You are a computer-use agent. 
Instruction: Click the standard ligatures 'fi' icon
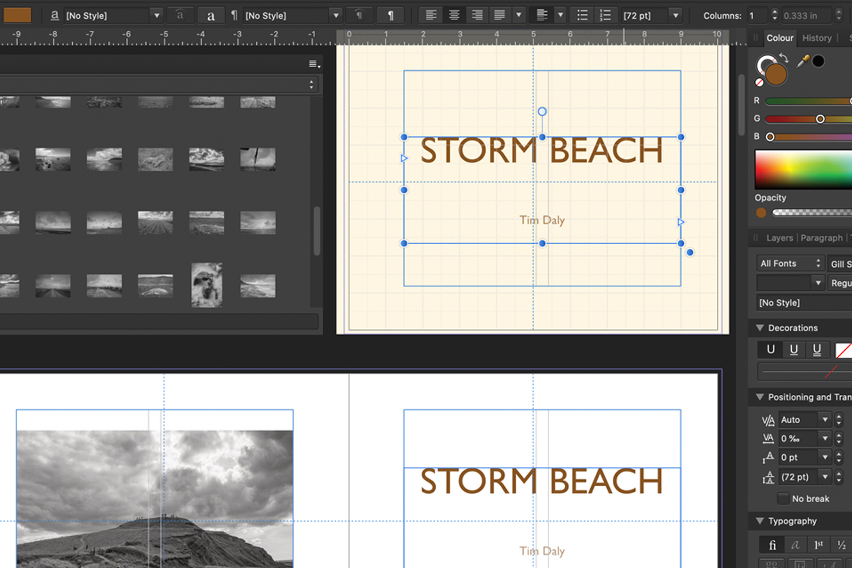[x=772, y=545]
